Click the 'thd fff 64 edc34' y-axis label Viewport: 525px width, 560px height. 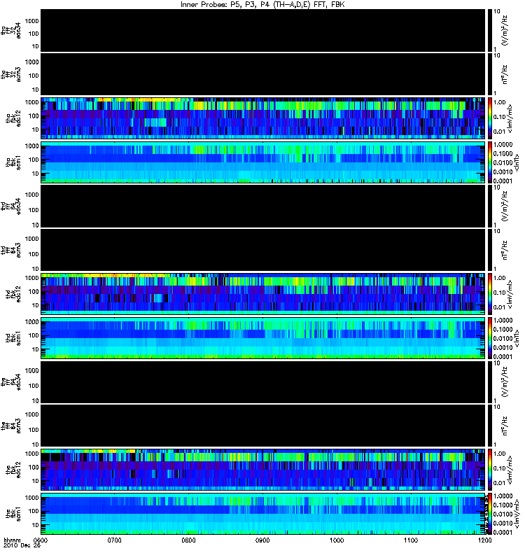pyautogui.click(x=11, y=206)
